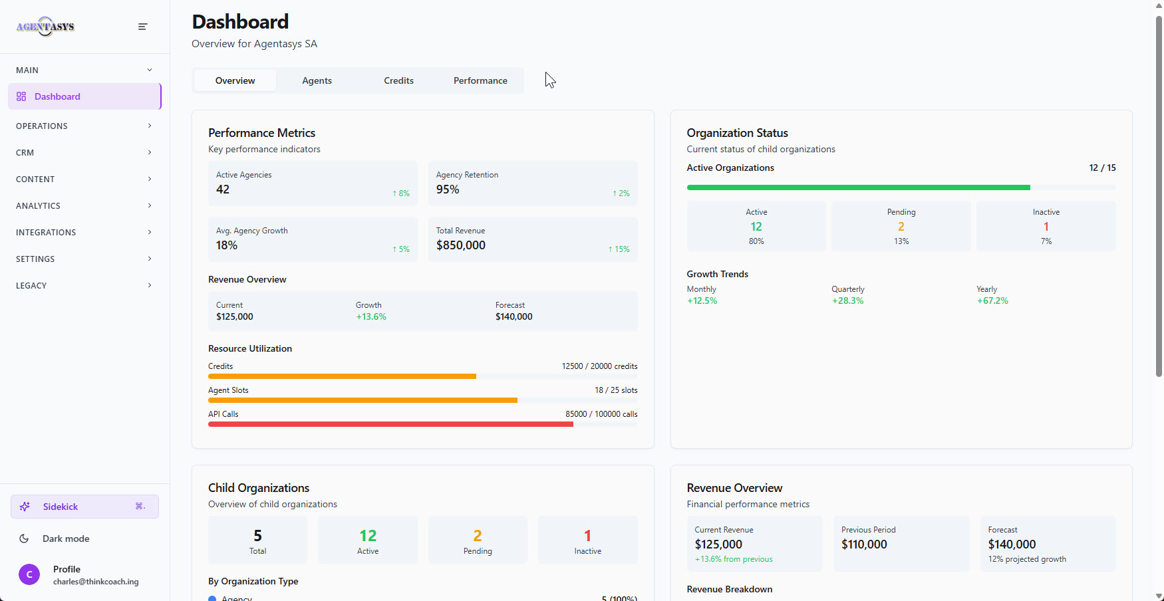Toggle Dark mode
Image resolution: width=1164 pixels, height=601 pixels.
65,539
